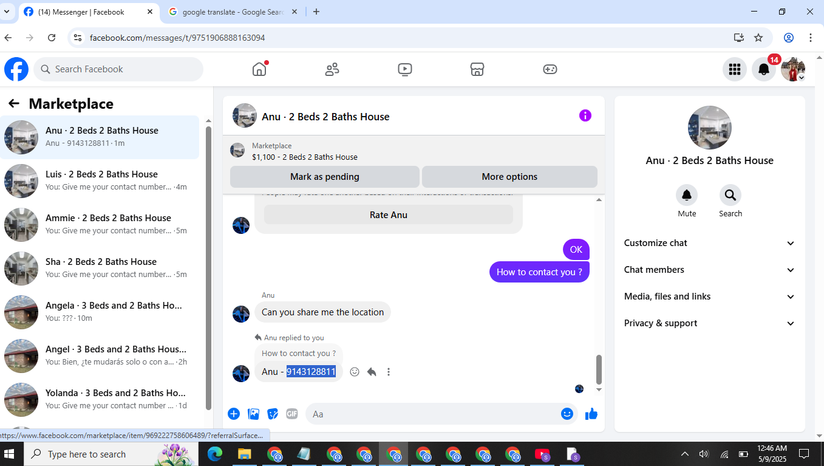Open conversation information purple icon
Image resolution: width=824 pixels, height=466 pixels.
(585, 115)
